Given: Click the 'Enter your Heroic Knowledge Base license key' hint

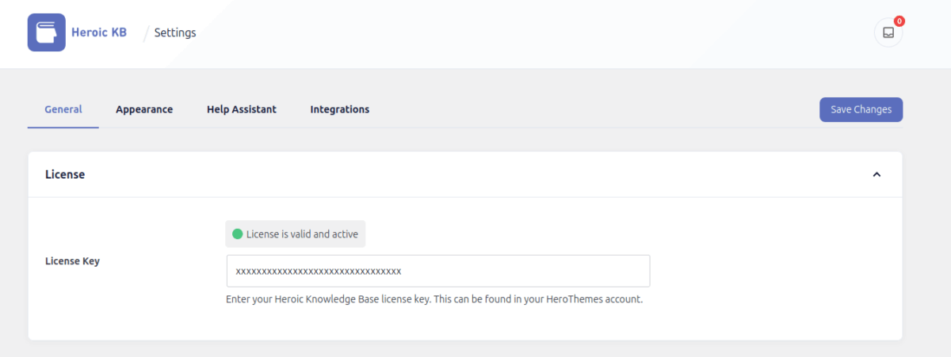Looking at the screenshot, I should (x=434, y=300).
